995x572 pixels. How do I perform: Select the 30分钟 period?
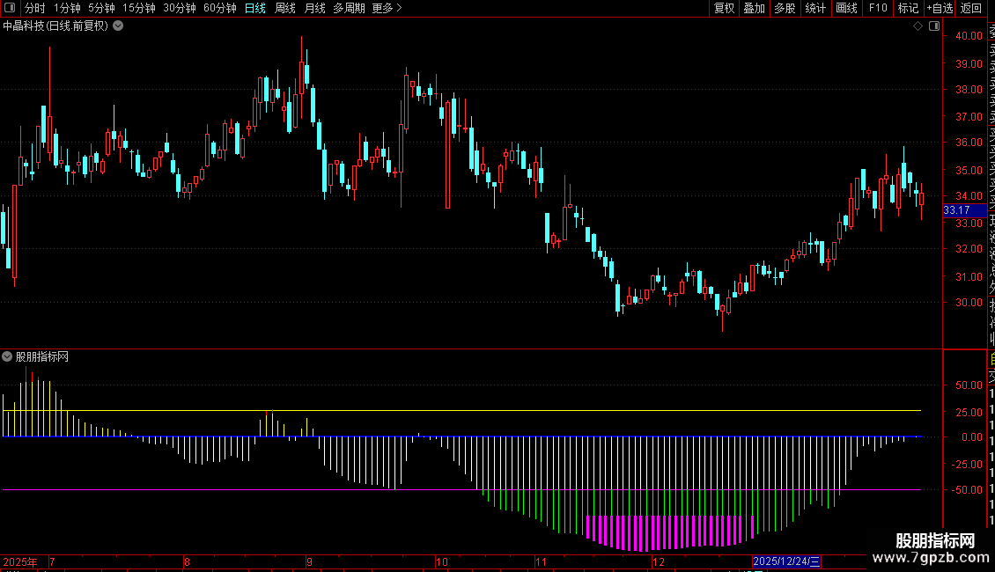coord(180,8)
